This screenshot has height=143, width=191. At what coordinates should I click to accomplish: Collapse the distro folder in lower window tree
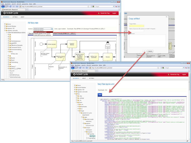pos(76,102)
